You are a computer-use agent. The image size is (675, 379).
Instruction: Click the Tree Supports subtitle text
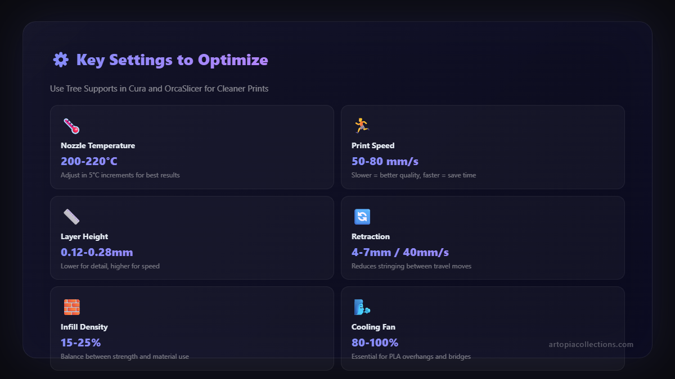[159, 89]
